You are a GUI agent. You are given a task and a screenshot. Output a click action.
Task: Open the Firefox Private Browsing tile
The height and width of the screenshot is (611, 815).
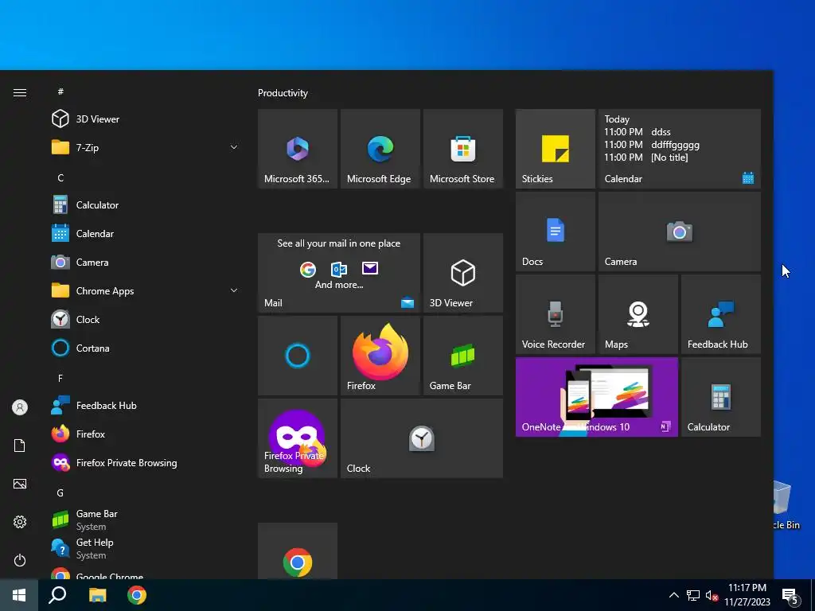pos(298,438)
